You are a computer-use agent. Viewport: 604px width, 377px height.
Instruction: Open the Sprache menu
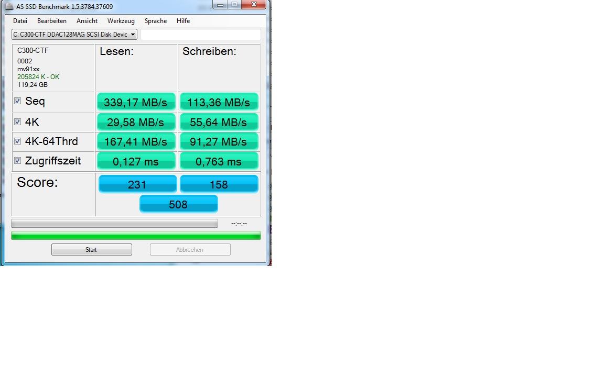[156, 21]
